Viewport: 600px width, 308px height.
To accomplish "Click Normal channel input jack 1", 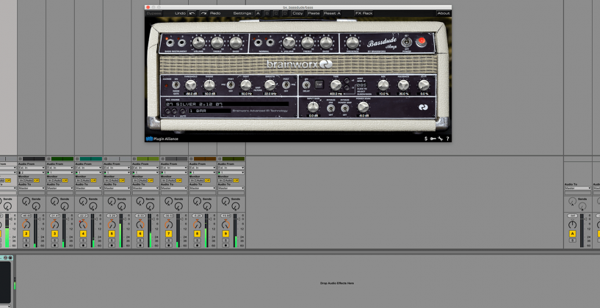I will (x=259, y=43).
